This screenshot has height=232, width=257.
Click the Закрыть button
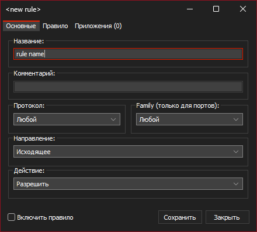click(227, 217)
